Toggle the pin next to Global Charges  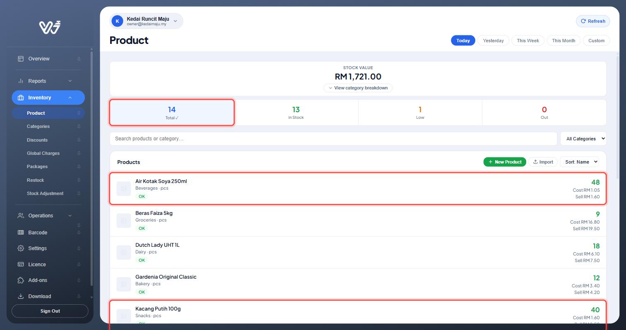click(x=79, y=154)
